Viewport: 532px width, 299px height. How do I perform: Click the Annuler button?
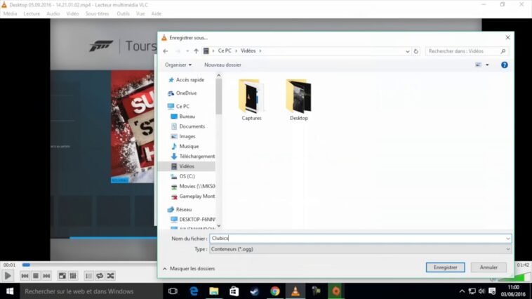(x=488, y=267)
